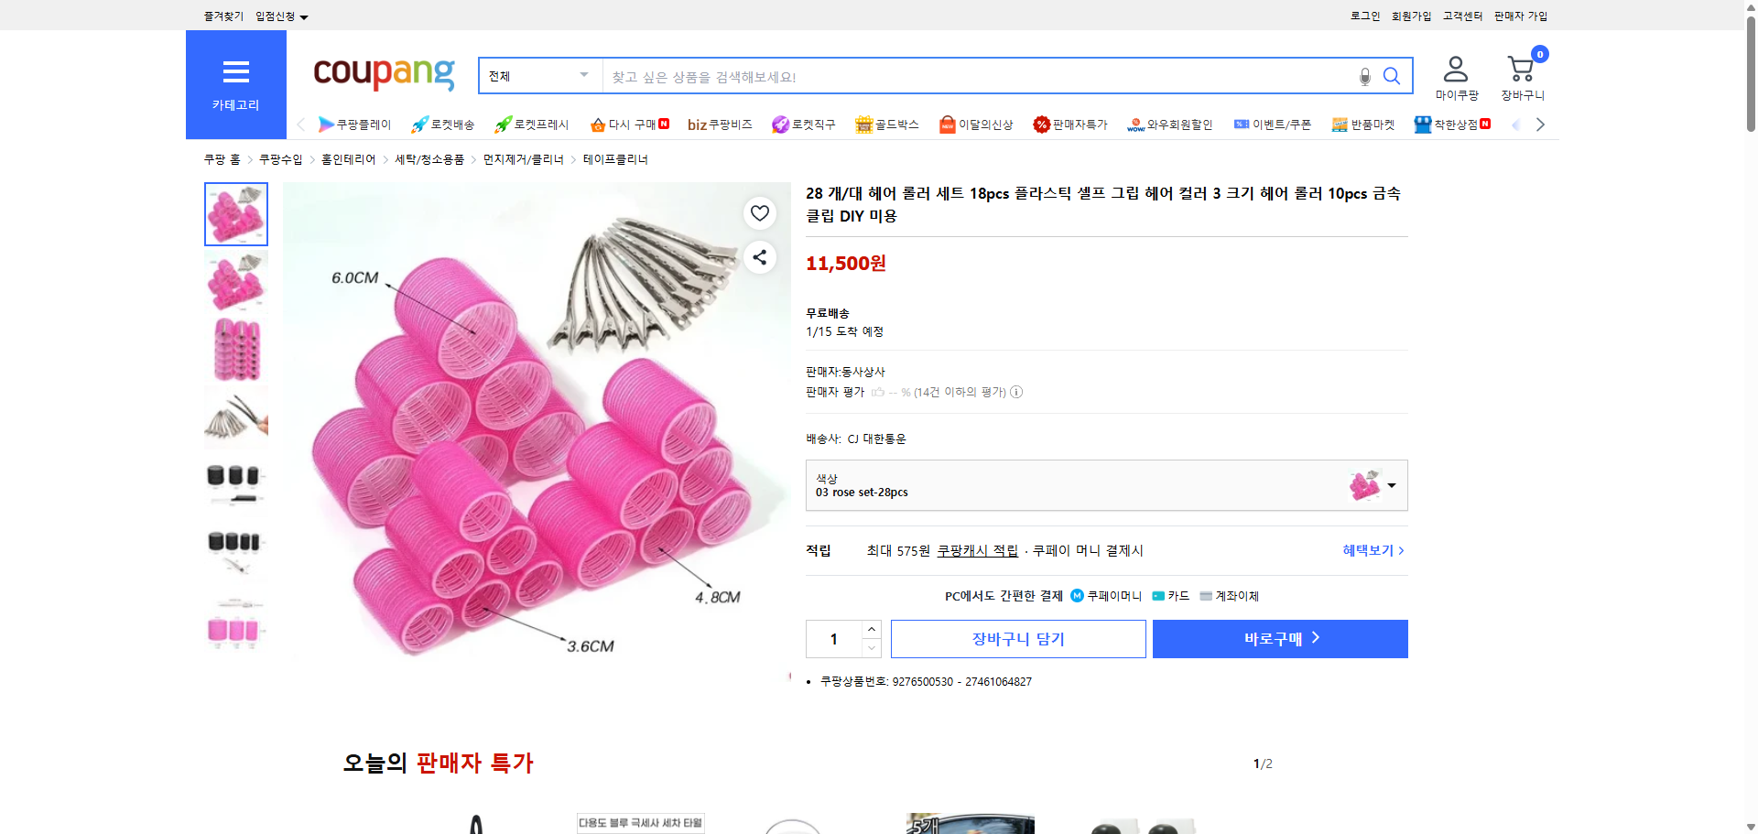Open the 색상 color selection dropdown
This screenshot has height=834, width=1758.
(1390, 485)
